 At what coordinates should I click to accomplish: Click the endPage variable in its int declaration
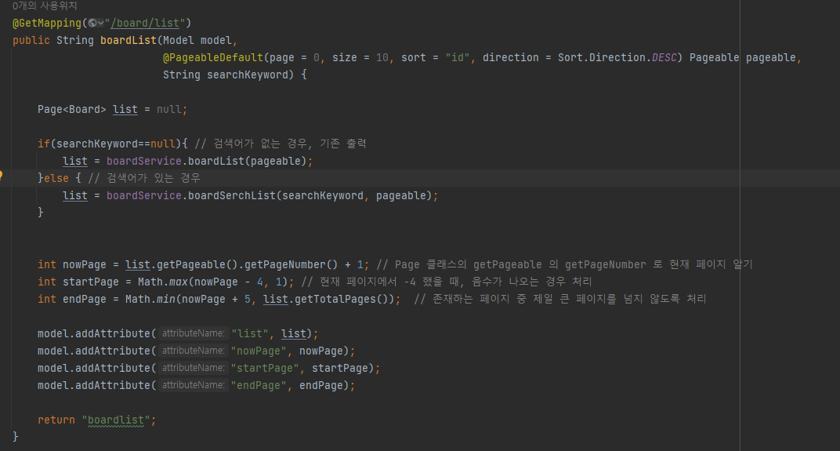tap(85, 299)
